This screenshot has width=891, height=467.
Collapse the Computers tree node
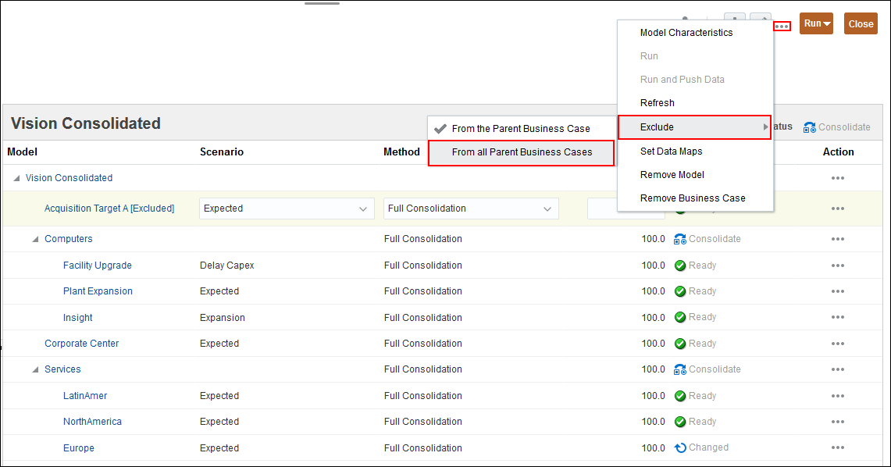[35, 239]
